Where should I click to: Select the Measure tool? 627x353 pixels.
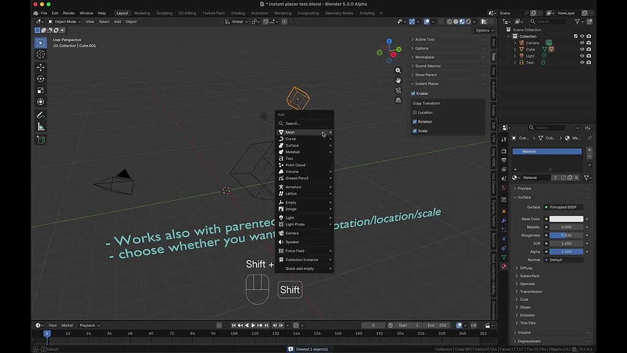pyautogui.click(x=41, y=127)
